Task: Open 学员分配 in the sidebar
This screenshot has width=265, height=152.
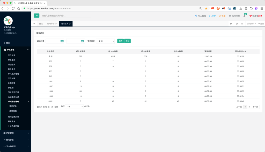Action: [x=12, y=78]
